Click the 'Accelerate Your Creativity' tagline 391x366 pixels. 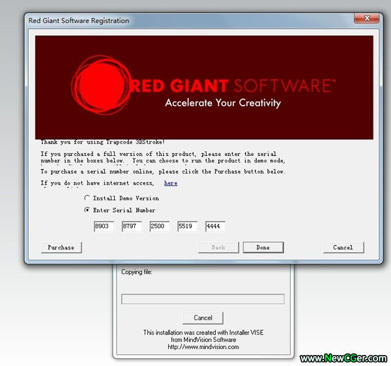223,103
